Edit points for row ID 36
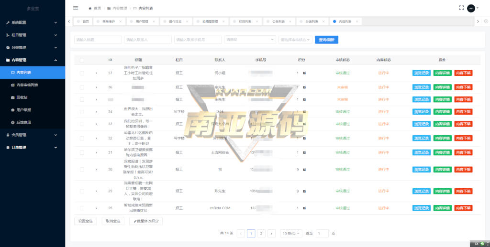This screenshot has height=247, width=490. 304,87
